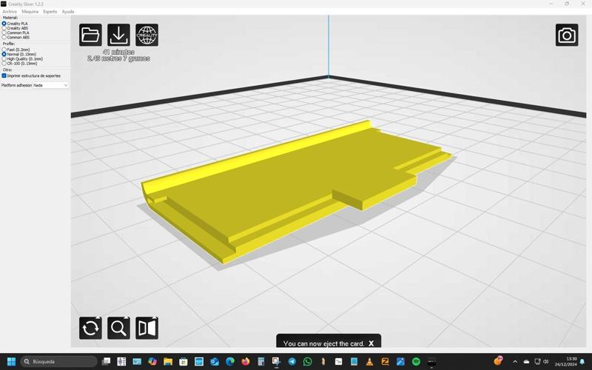Open the Platform adhesion dropdown
Image resolution: width=592 pixels, height=370 pixels.
coord(50,85)
